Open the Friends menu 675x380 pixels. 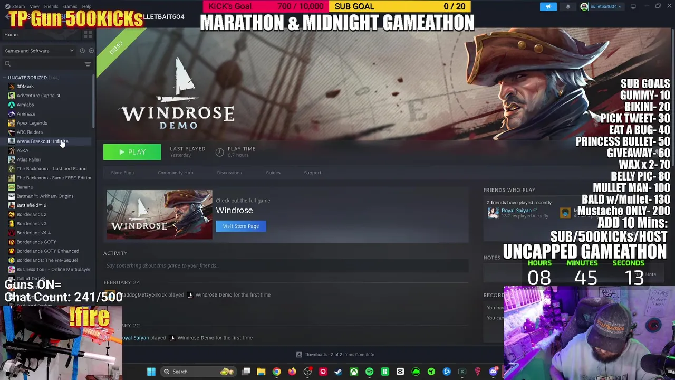tap(51, 6)
